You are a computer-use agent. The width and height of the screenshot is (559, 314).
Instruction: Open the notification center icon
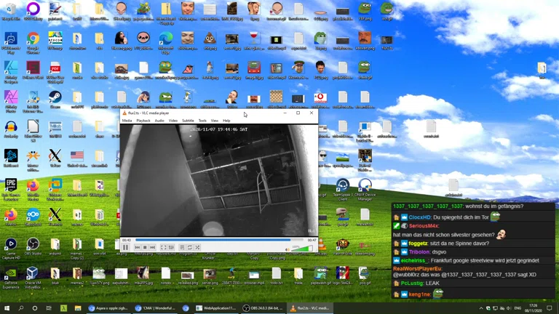coord(550,308)
